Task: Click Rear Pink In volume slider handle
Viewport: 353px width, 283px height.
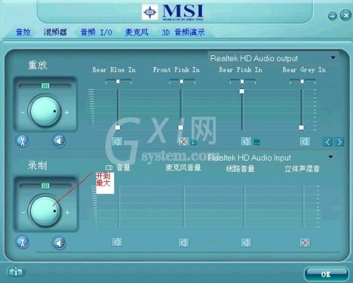Action: pos(242,91)
